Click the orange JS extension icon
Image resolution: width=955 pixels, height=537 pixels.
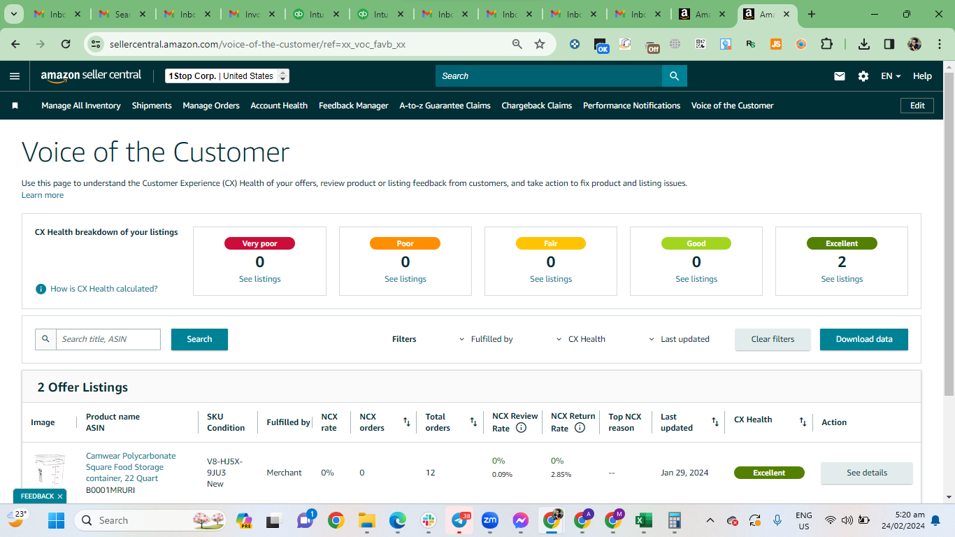click(776, 44)
